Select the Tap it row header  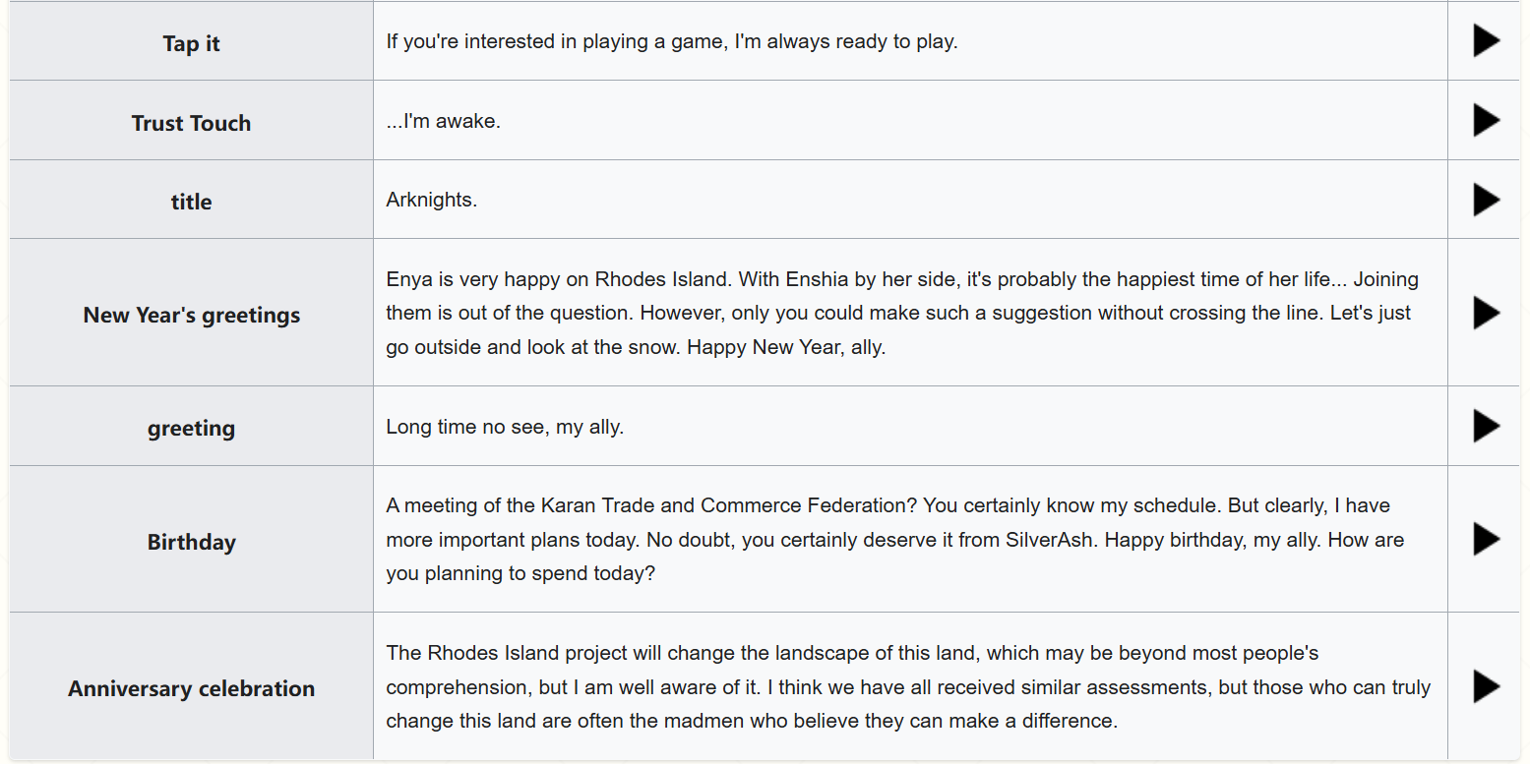coord(192,41)
